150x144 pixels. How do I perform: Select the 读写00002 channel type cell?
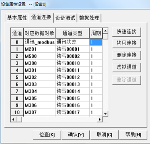[73, 56]
